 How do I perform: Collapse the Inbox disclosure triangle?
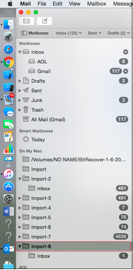coord(20,52)
